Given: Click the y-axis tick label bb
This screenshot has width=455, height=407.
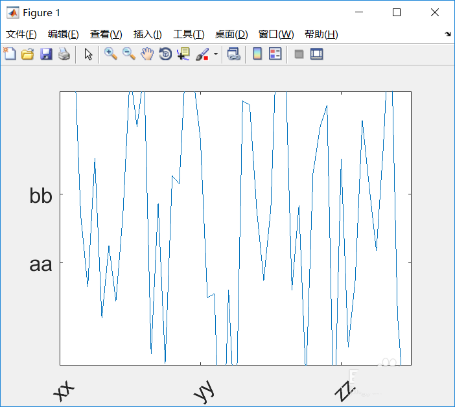Looking at the screenshot, I should [41, 196].
